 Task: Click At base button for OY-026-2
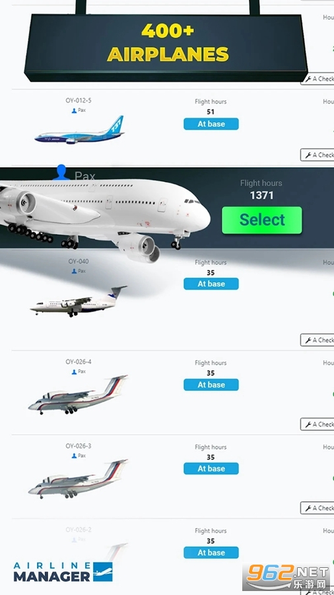pyautogui.click(x=211, y=553)
